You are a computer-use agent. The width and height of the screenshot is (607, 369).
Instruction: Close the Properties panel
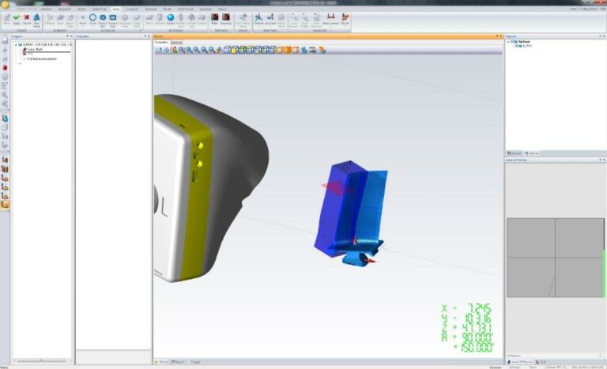coord(149,36)
